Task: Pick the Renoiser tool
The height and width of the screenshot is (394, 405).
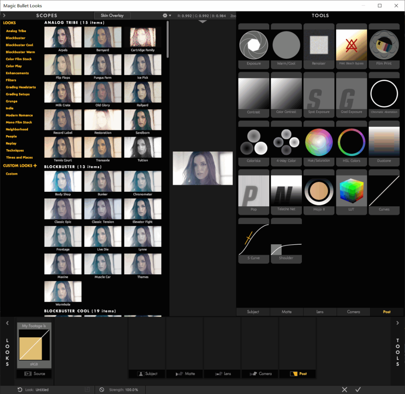Action: 319,46
